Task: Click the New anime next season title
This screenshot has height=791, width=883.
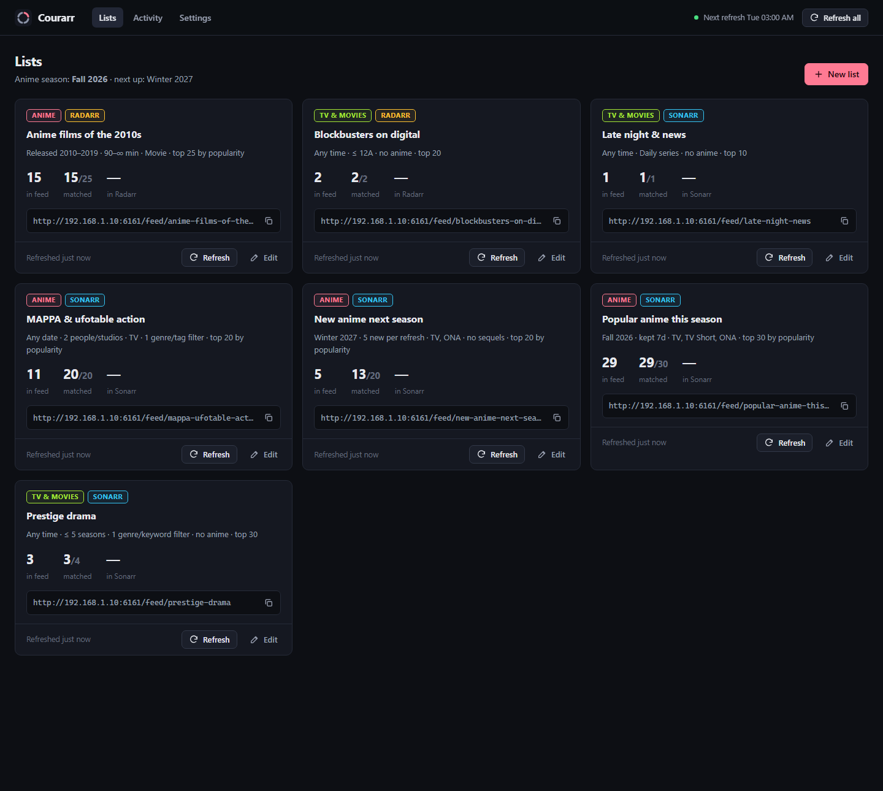Action: point(369,319)
